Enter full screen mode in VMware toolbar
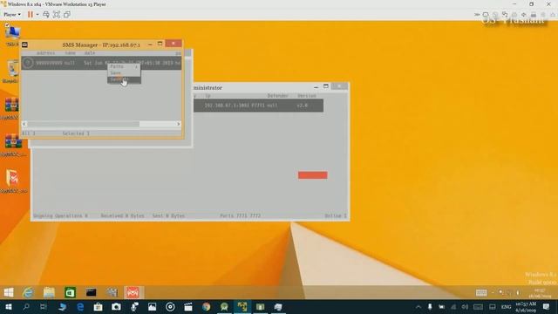 click(57, 15)
